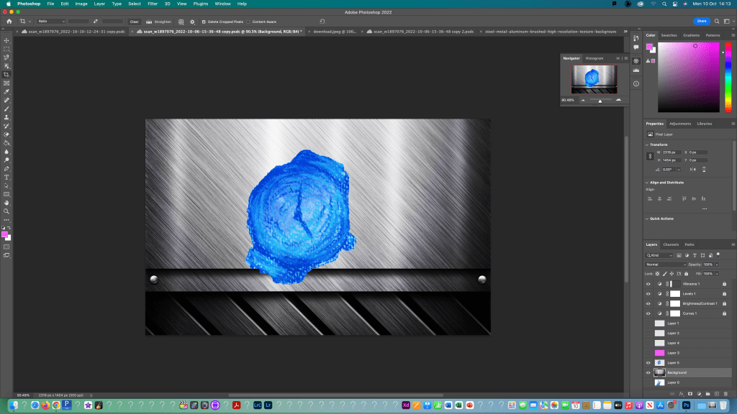Select the Move tool

6,40
